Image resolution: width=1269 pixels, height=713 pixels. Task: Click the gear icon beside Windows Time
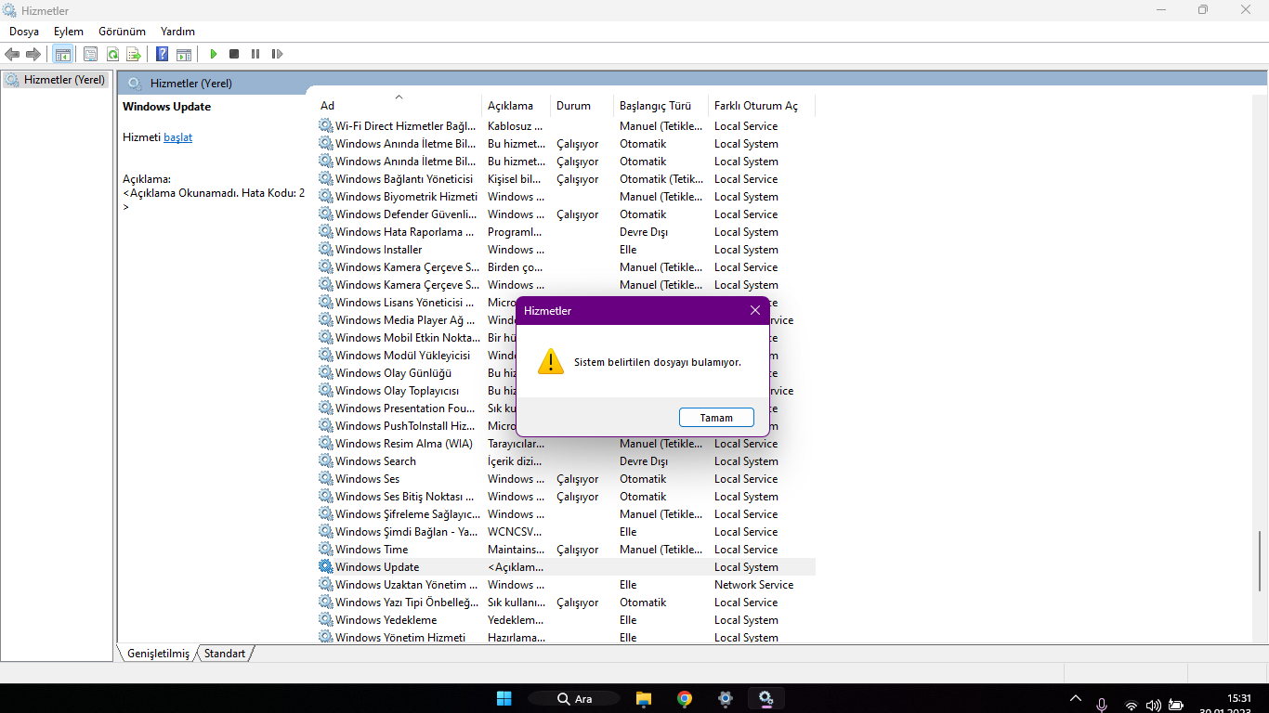point(325,549)
